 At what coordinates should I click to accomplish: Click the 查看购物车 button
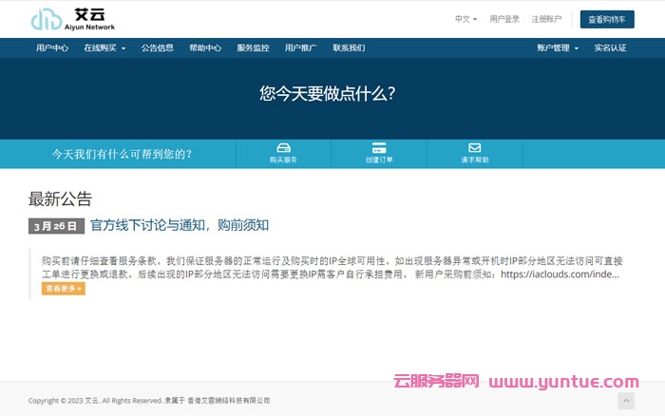(x=607, y=19)
